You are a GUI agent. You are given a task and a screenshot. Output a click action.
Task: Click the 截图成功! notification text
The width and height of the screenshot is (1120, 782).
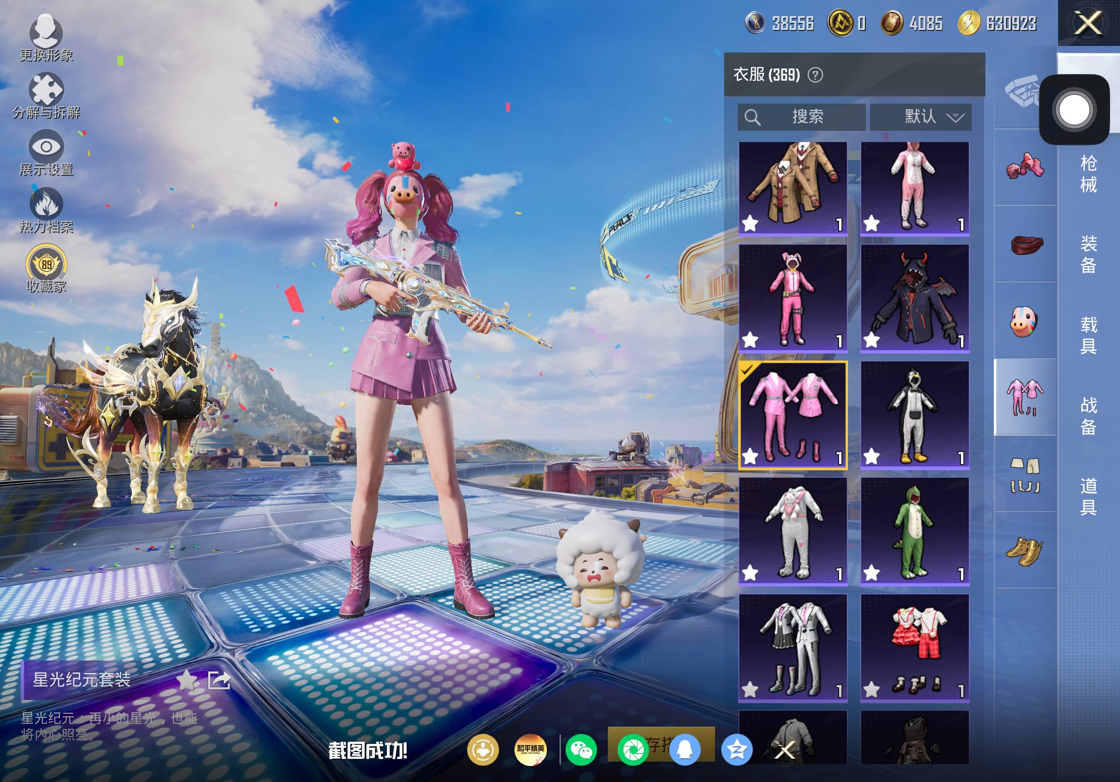click(x=368, y=751)
